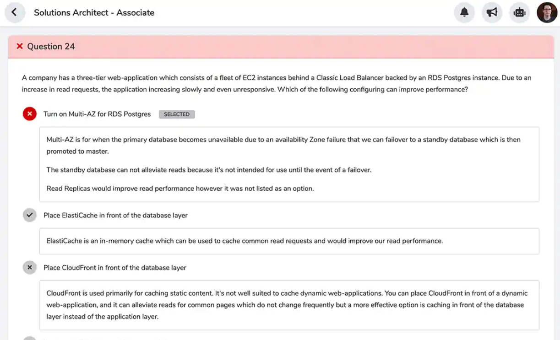Click the partially visible fourth answer marker
Screen dimensions: 560x340
coord(30,338)
